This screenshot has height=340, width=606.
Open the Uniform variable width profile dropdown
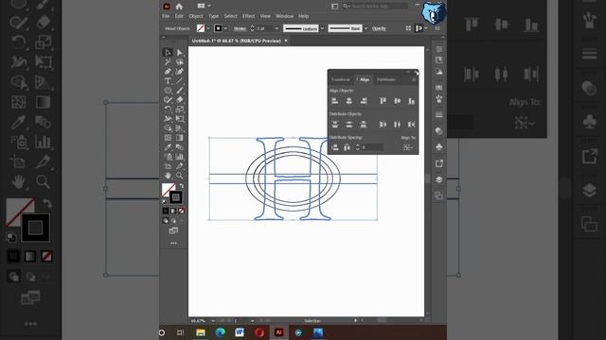(x=322, y=28)
